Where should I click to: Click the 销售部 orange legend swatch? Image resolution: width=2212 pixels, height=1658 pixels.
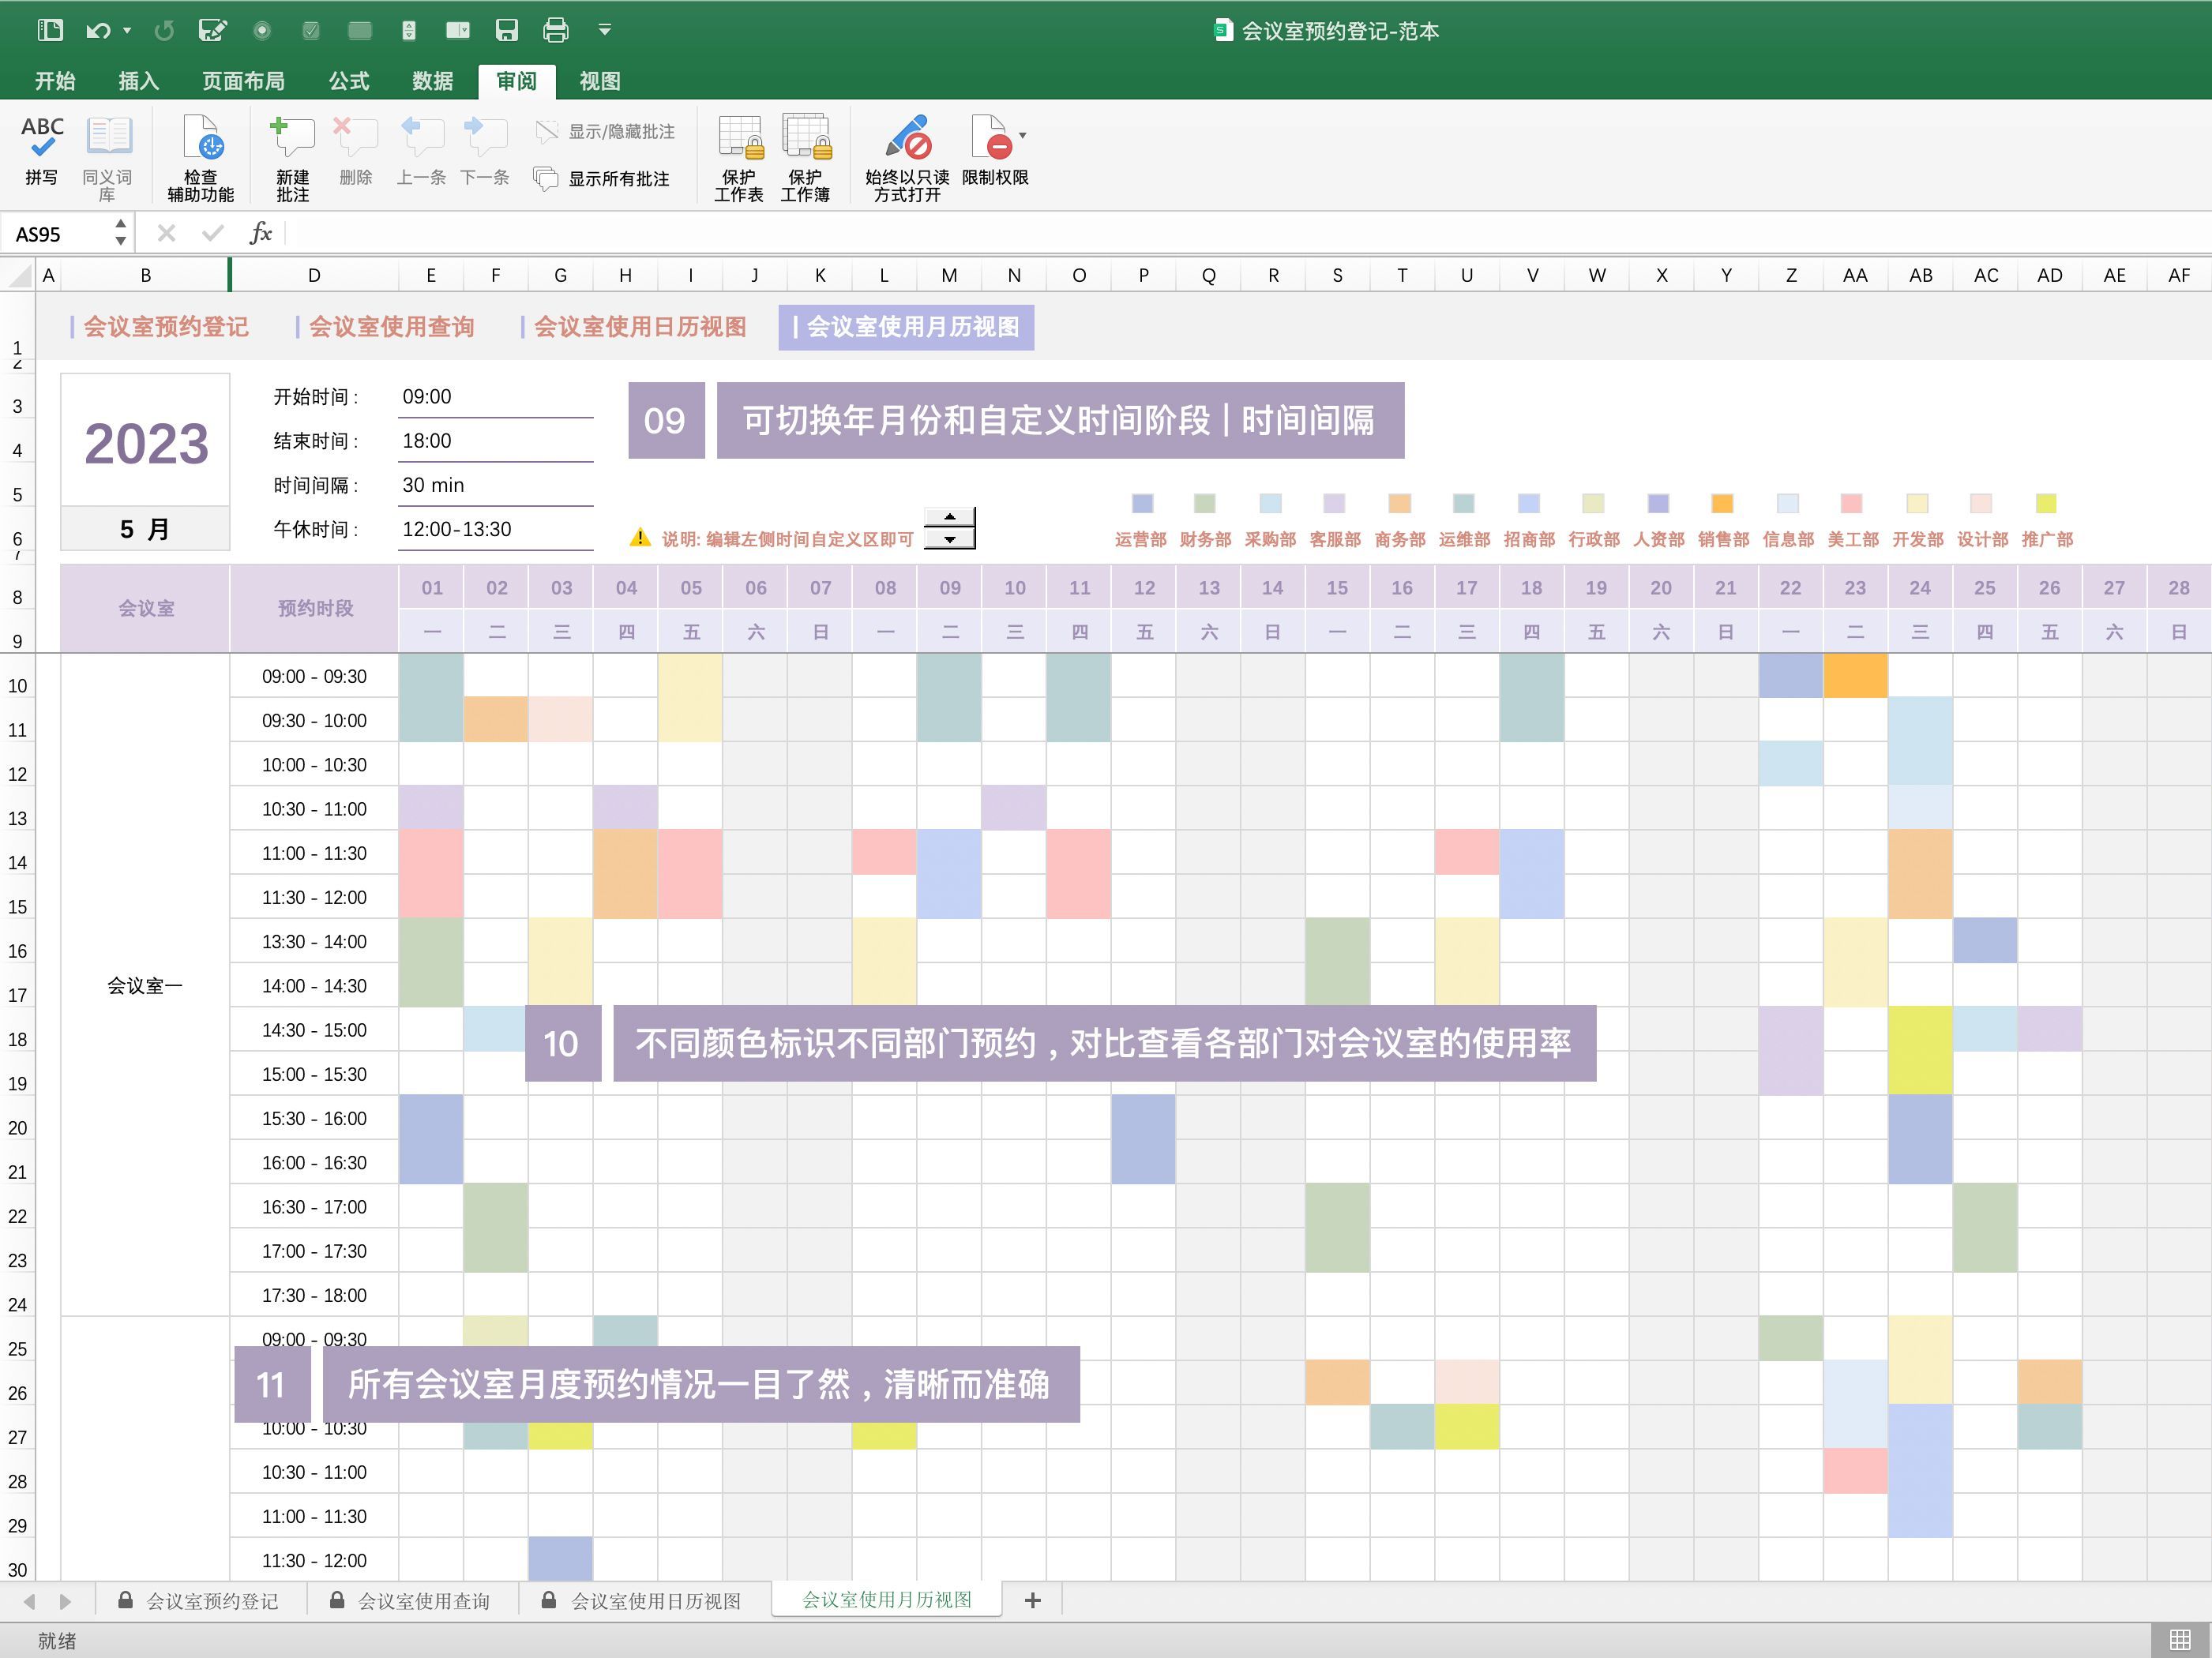tap(1722, 503)
